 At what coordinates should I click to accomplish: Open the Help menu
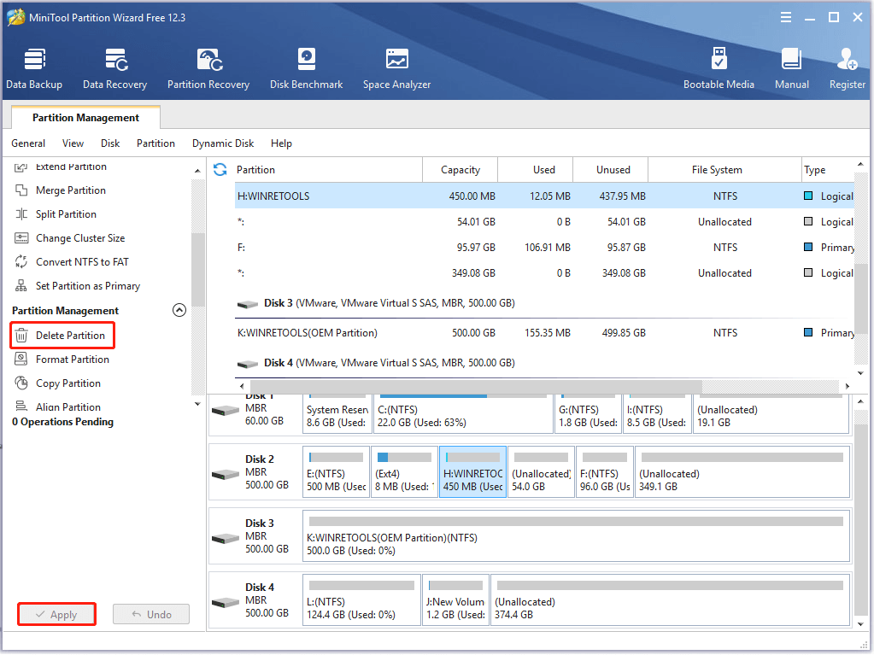click(x=281, y=143)
